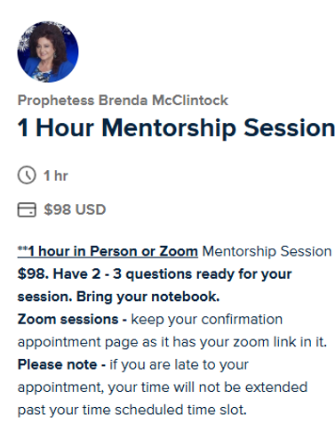The image size is (335, 448).
Task: Click Brenda McClintock's round profile photo
Action: 48,52
